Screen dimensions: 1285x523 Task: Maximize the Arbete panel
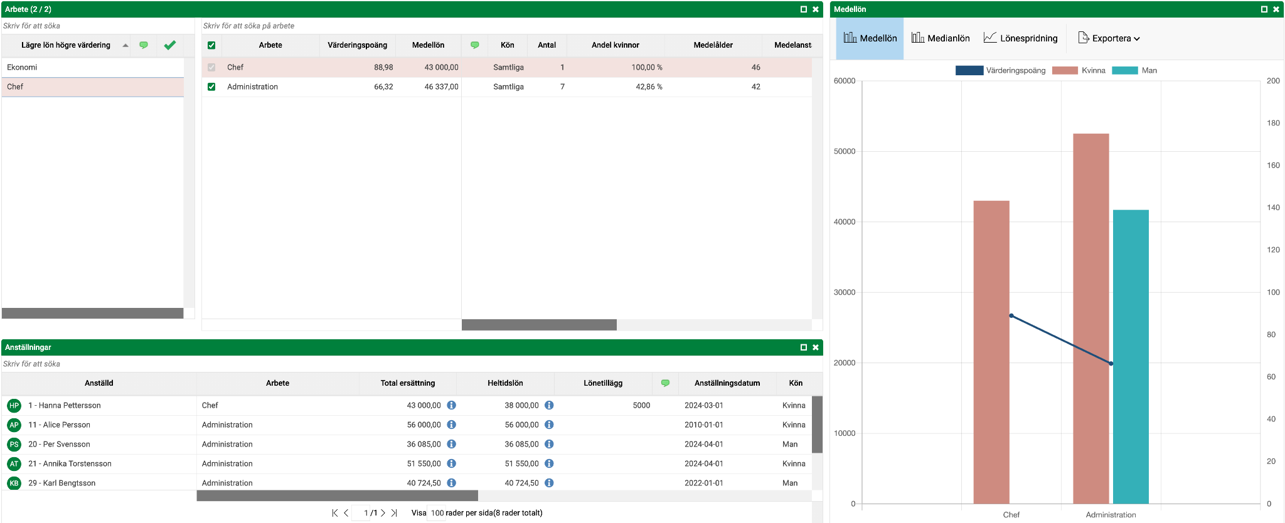804,9
